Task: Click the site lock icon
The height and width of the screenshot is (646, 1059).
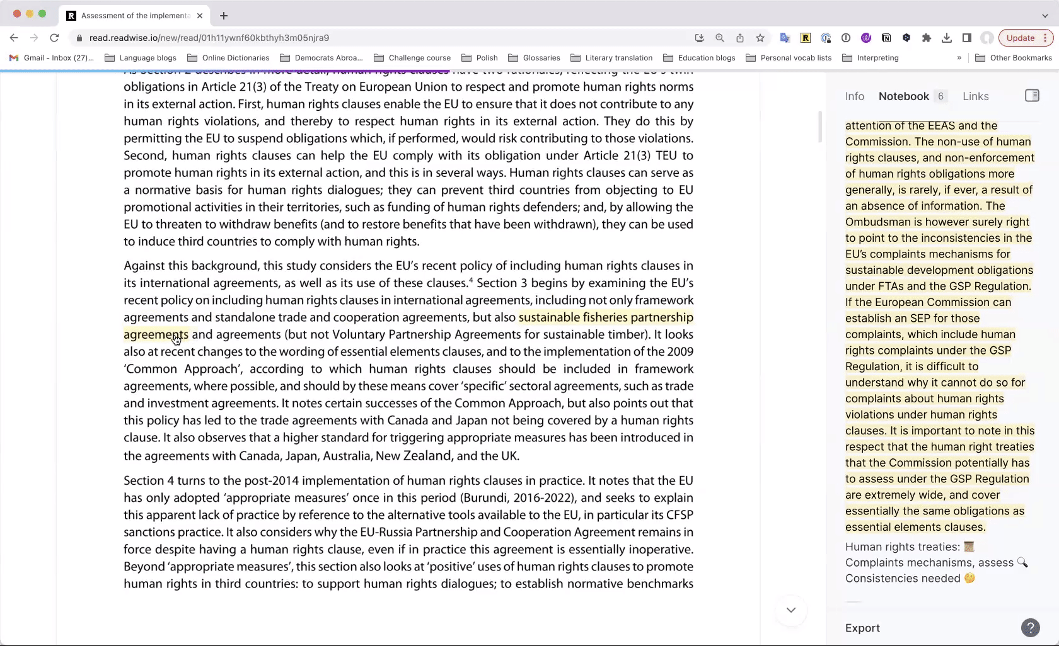Action: (79, 38)
